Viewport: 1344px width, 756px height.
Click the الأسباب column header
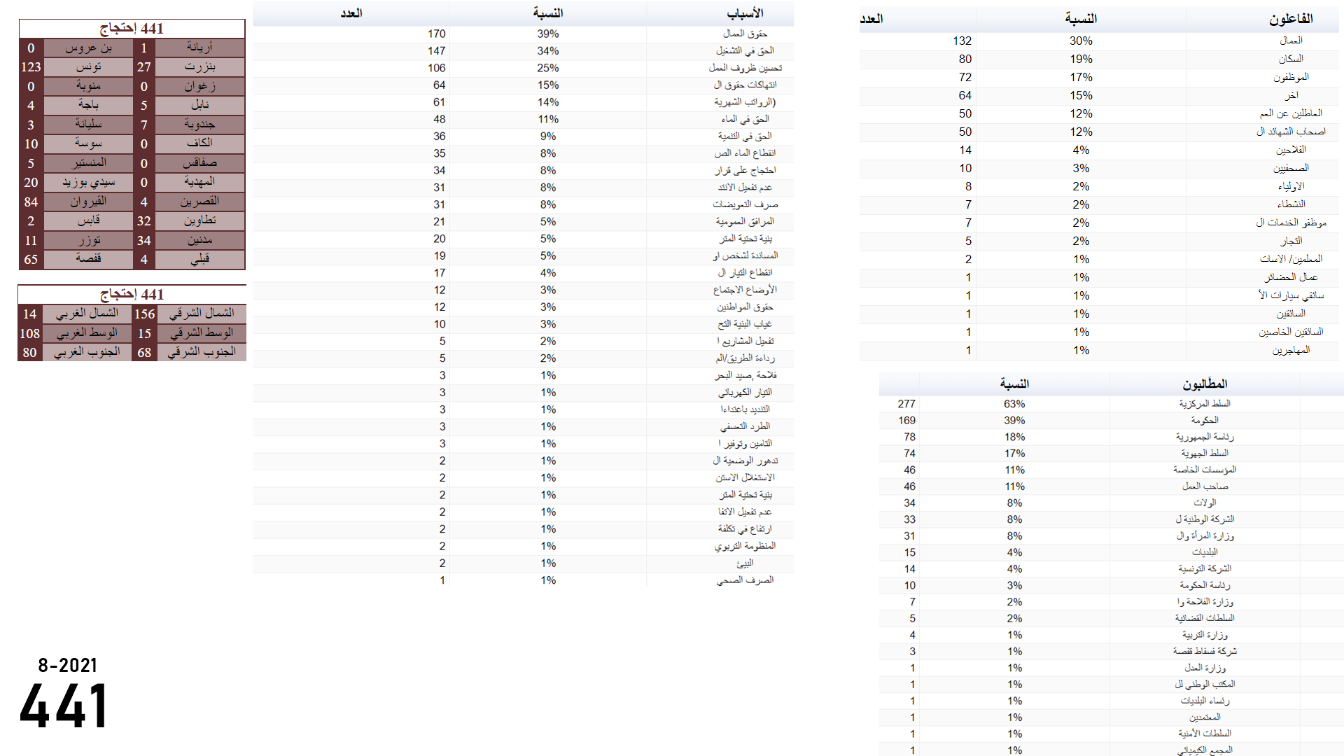click(744, 13)
